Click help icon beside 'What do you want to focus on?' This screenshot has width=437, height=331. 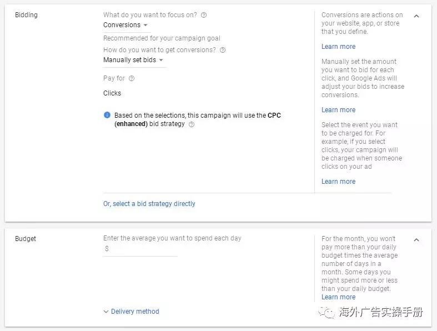tap(204, 16)
